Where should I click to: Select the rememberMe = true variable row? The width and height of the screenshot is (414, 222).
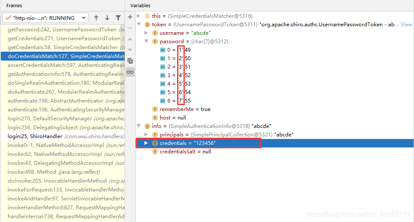(x=275, y=109)
